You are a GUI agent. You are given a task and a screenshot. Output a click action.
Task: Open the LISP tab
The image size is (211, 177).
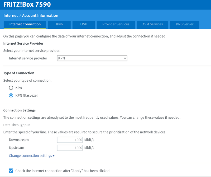(84, 24)
